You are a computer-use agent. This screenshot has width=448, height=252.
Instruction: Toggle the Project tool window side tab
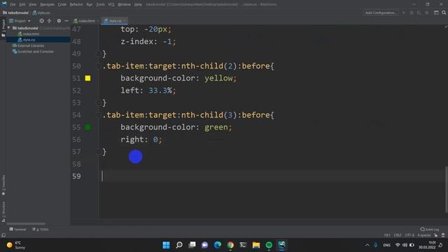point(3,28)
